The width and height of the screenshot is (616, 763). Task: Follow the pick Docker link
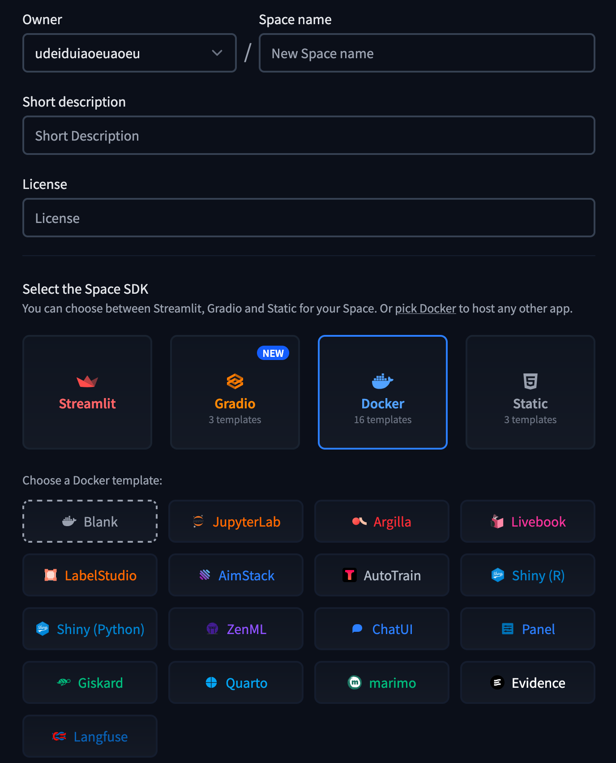[x=425, y=309]
